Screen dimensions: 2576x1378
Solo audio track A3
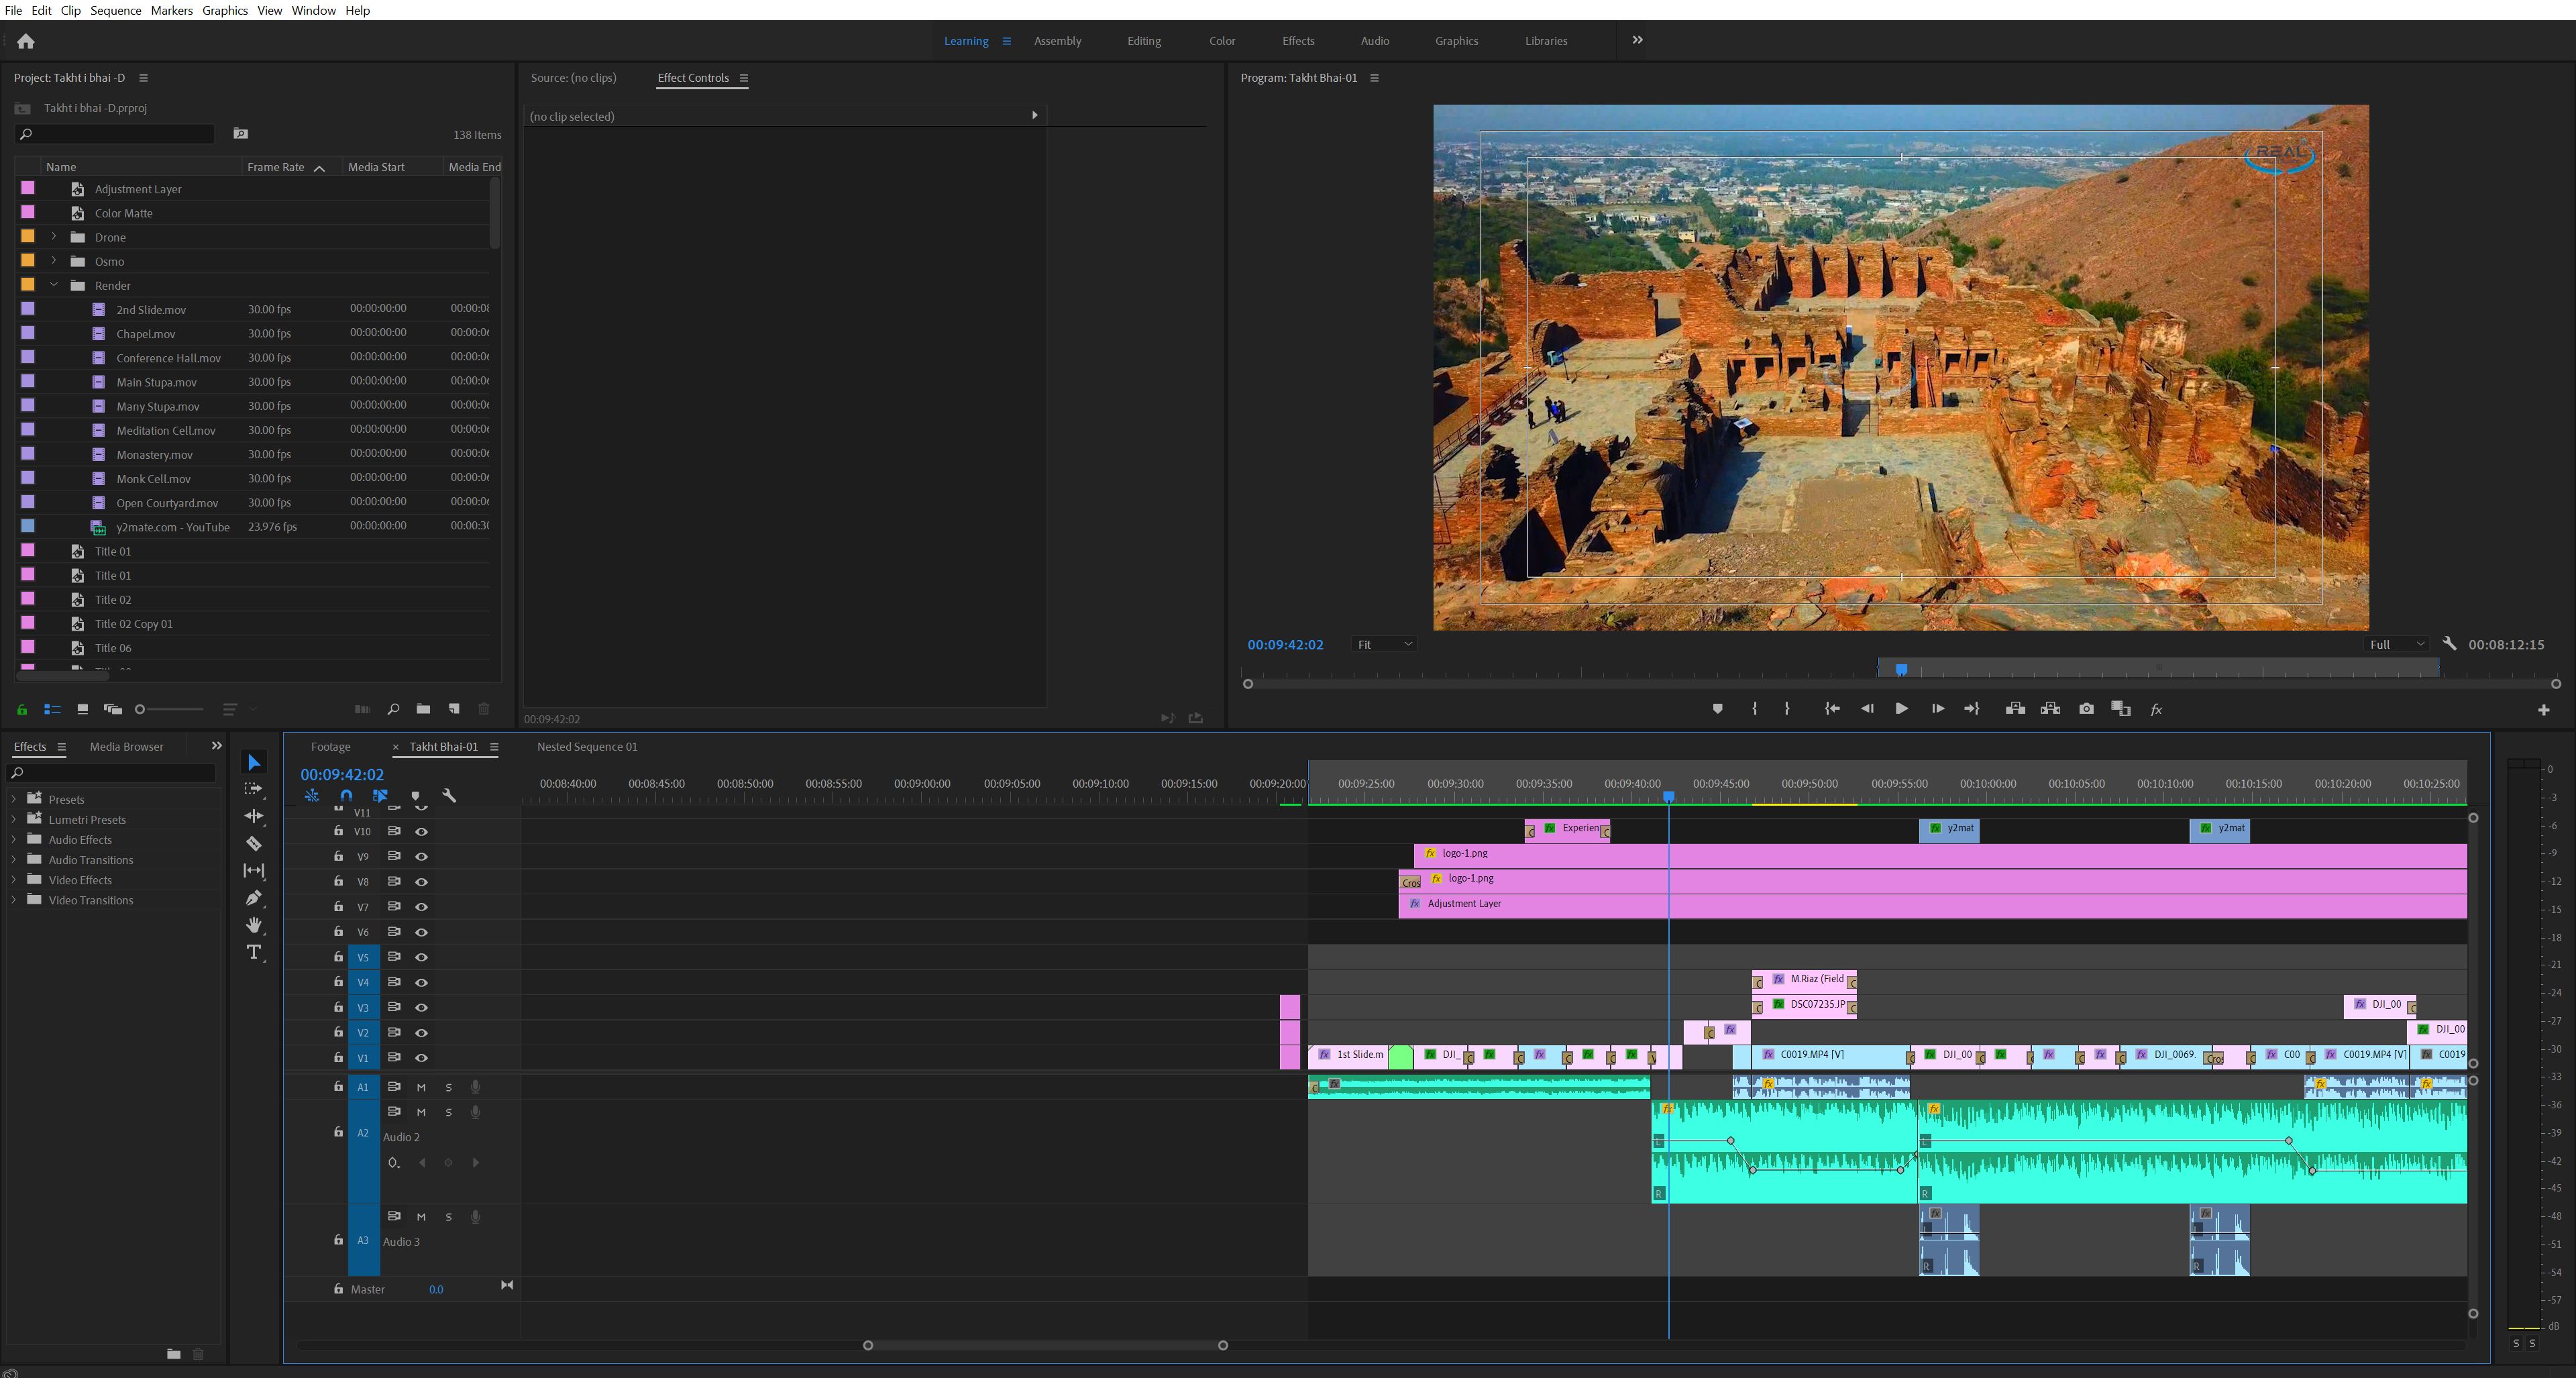click(448, 1217)
